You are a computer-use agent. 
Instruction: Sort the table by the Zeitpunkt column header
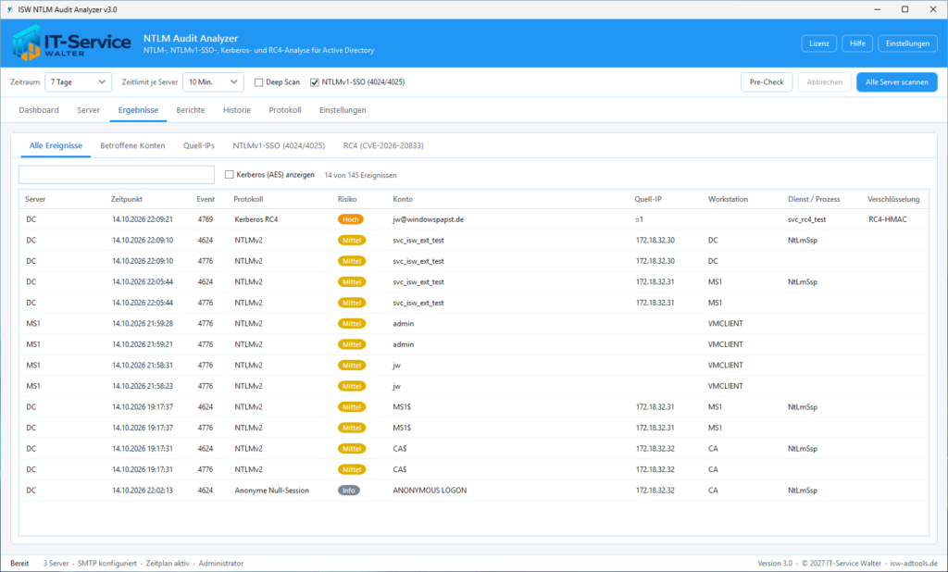pos(126,199)
